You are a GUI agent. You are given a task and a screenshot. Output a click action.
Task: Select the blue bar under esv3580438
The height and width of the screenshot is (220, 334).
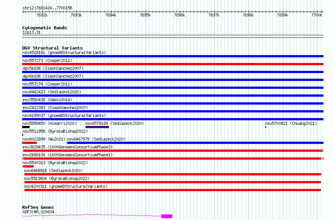point(173,103)
